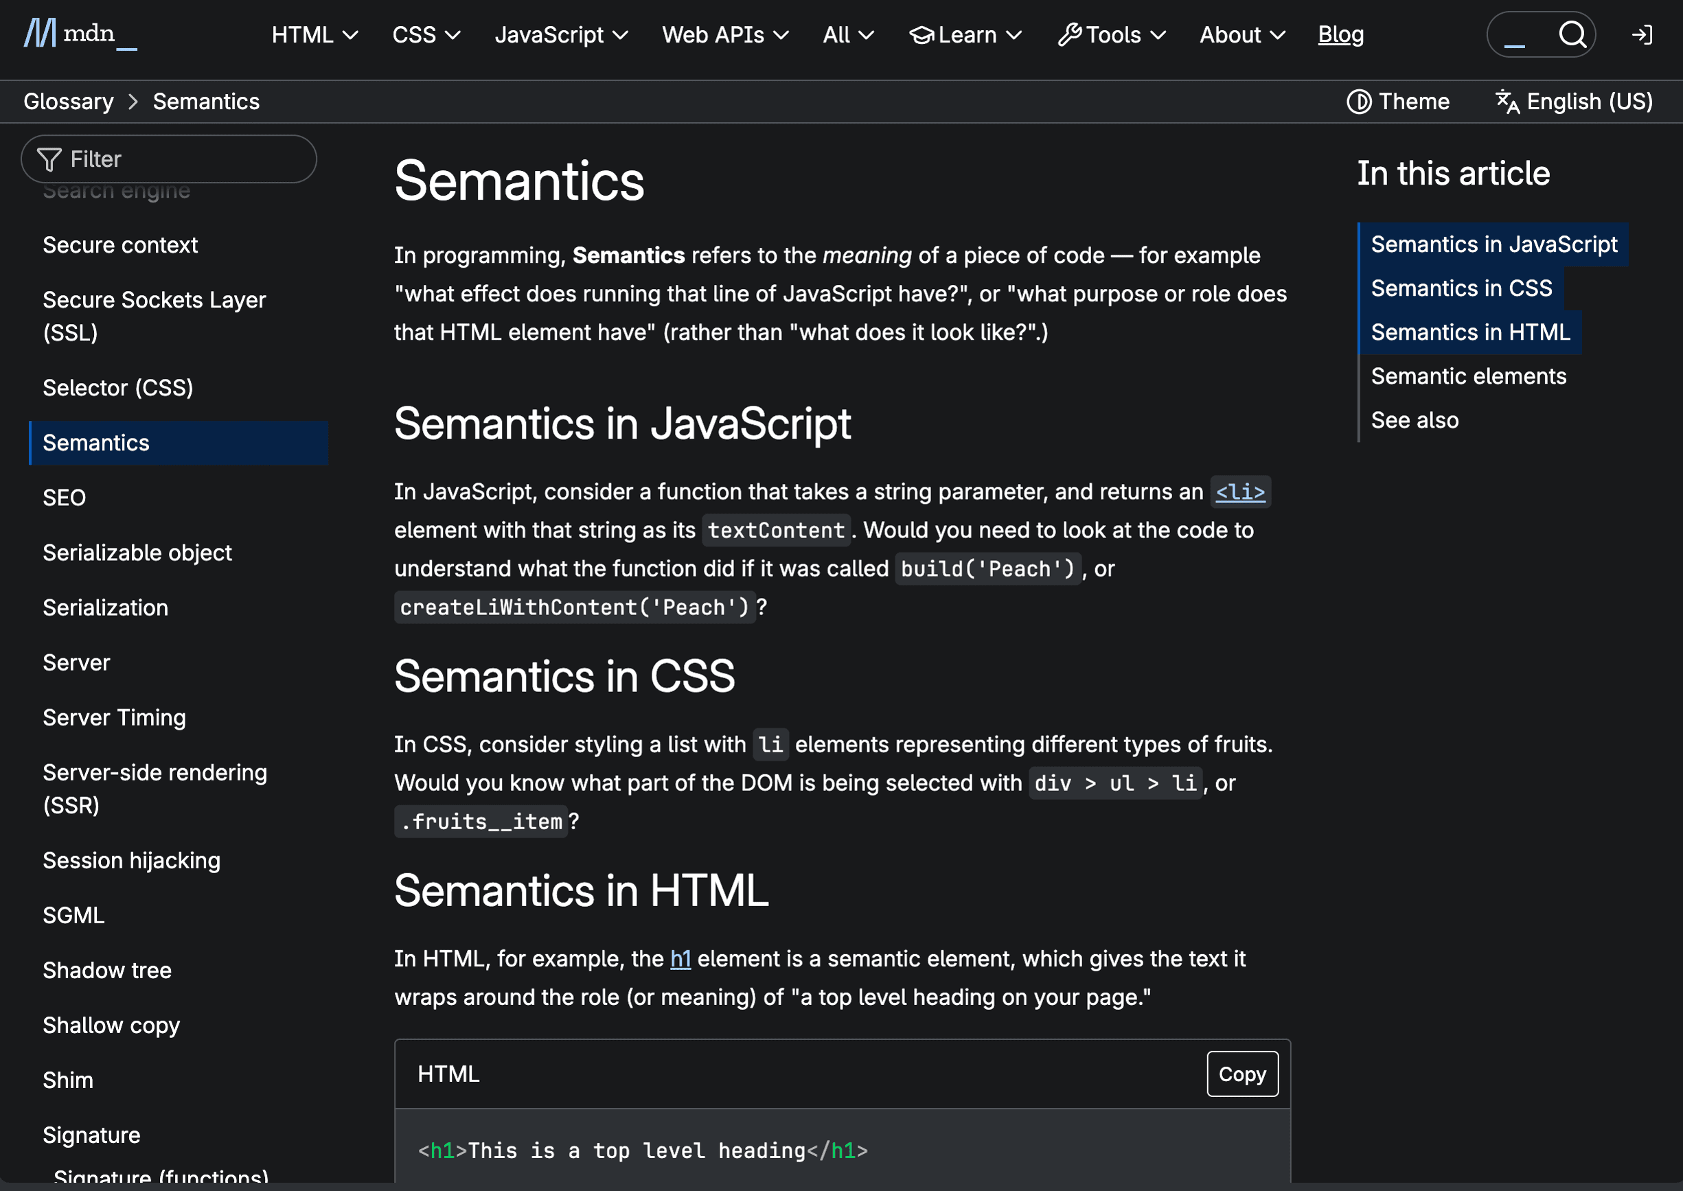Follow the <li> element link
Screen dimensions: 1683x1191
(1240, 492)
